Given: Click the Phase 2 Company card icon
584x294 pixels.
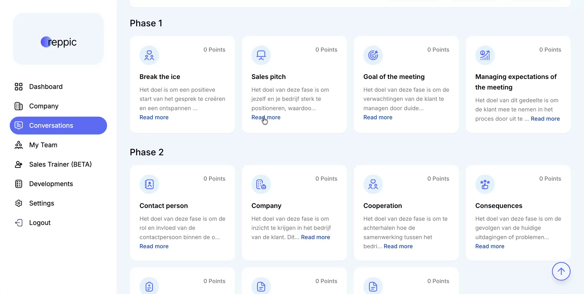Looking at the screenshot, I should click(261, 184).
